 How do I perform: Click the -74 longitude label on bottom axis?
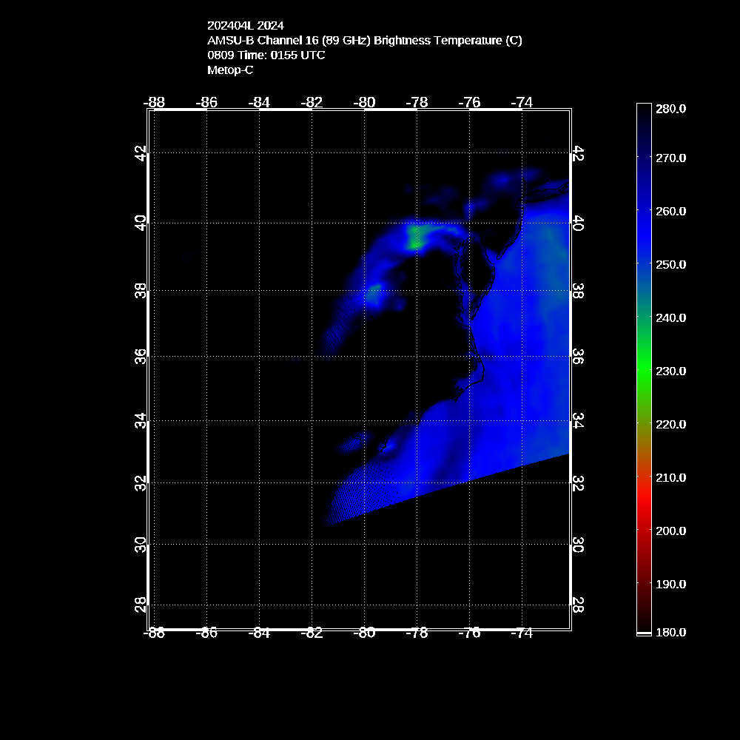click(522, 633)
